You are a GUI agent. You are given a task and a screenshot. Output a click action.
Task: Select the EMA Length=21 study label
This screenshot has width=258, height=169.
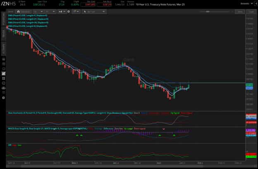[28, 19]
